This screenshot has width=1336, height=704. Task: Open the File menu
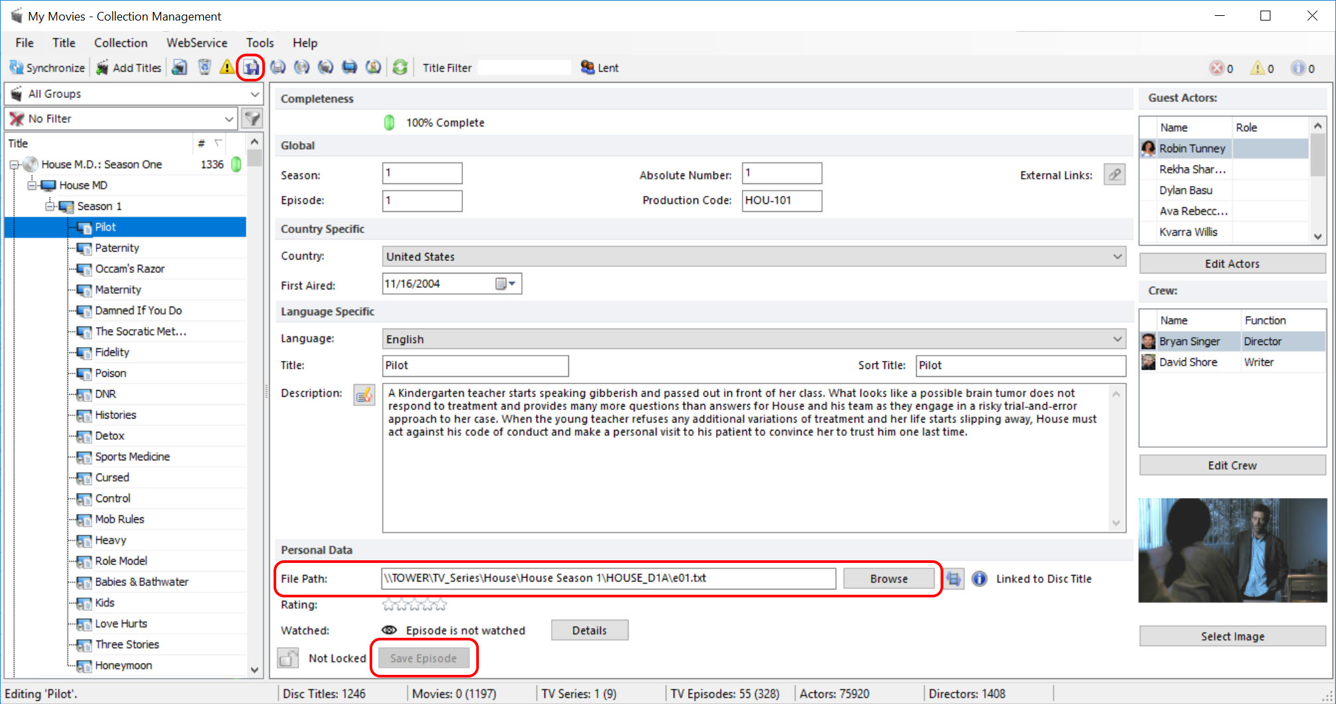[25, 42]
